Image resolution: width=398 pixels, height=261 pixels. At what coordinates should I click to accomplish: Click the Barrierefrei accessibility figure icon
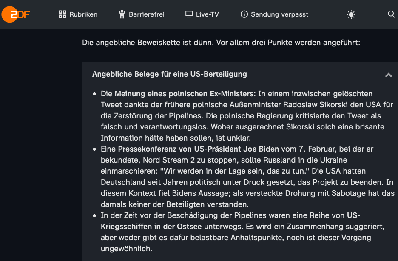click(122, 14)
